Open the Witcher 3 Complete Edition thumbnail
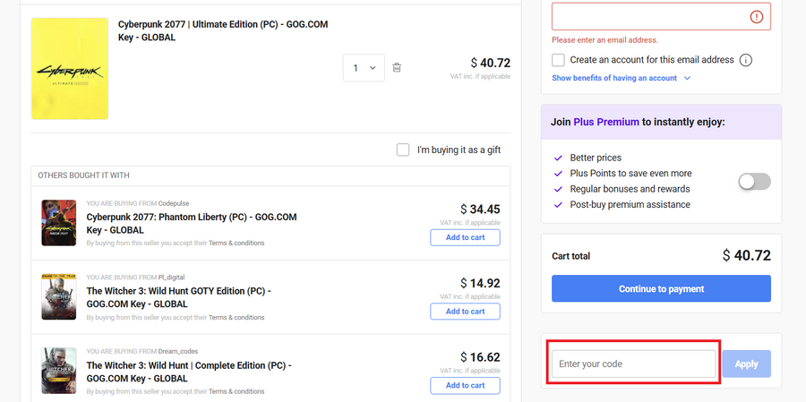 59,371
